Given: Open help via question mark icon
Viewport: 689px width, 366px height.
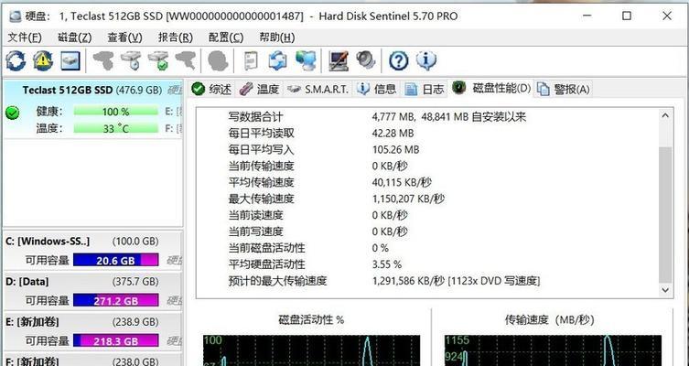Looking at the screenshot, I should pos(399,60).
